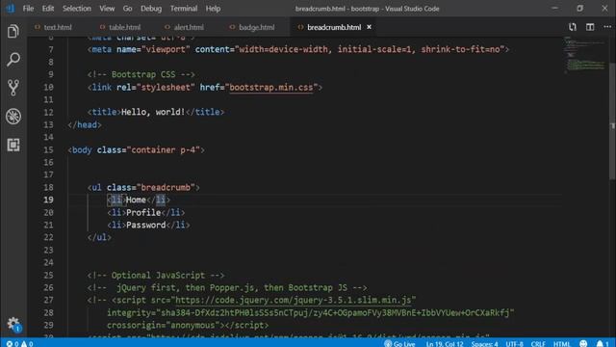
Task: Open the Source Control view
Action: [13, 88]
